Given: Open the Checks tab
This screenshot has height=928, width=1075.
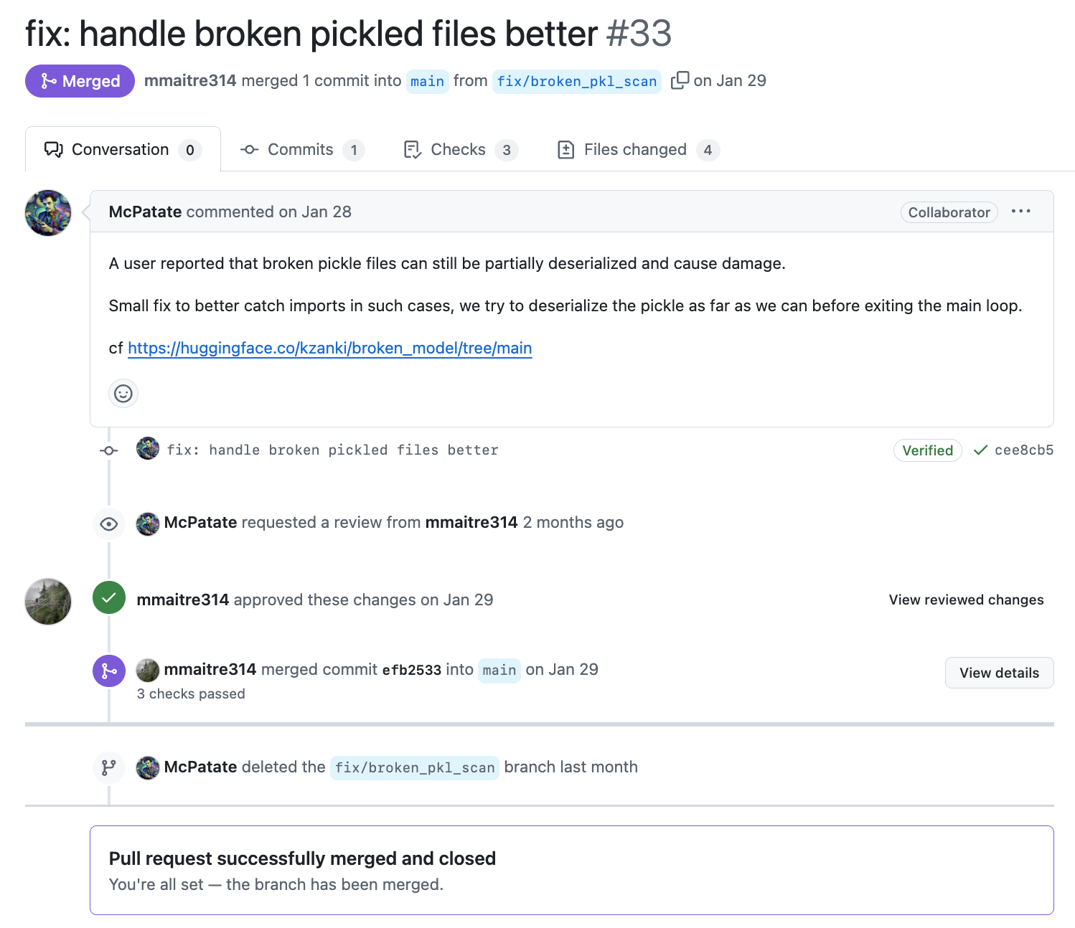Looking at the screenshot, I should click(x=460, y=150).
